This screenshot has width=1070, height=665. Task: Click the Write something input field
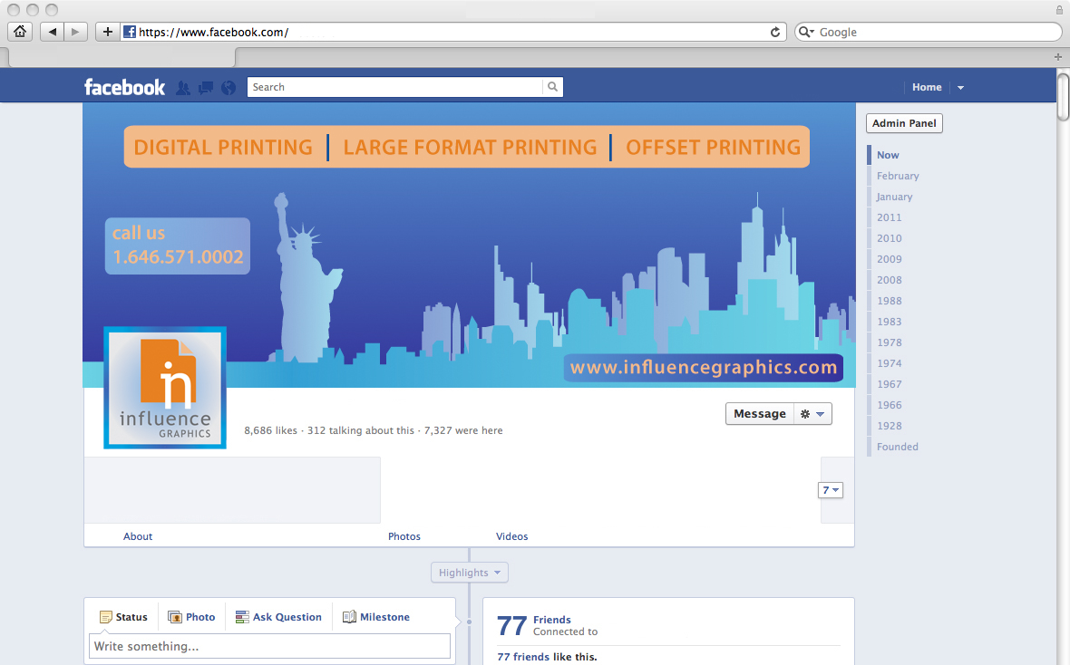(x=269, y=646)
